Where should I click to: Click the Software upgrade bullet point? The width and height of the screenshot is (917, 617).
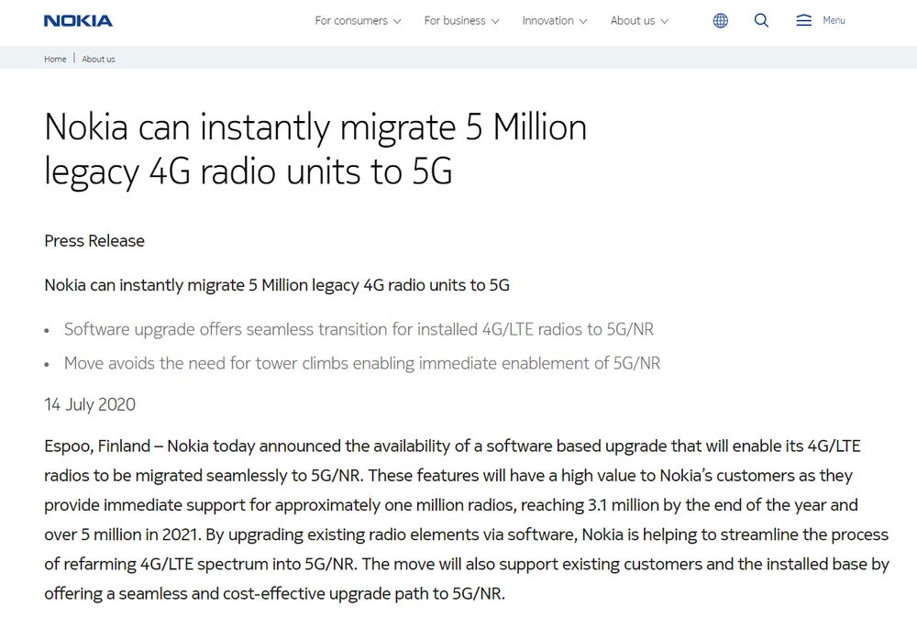pos(359,329)
